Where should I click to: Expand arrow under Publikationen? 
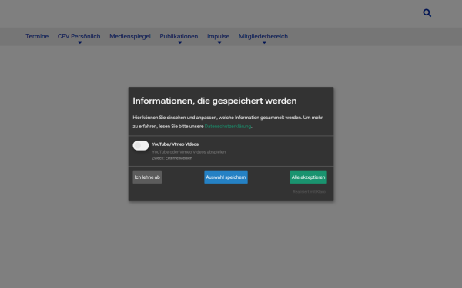(x=179, y=43)
